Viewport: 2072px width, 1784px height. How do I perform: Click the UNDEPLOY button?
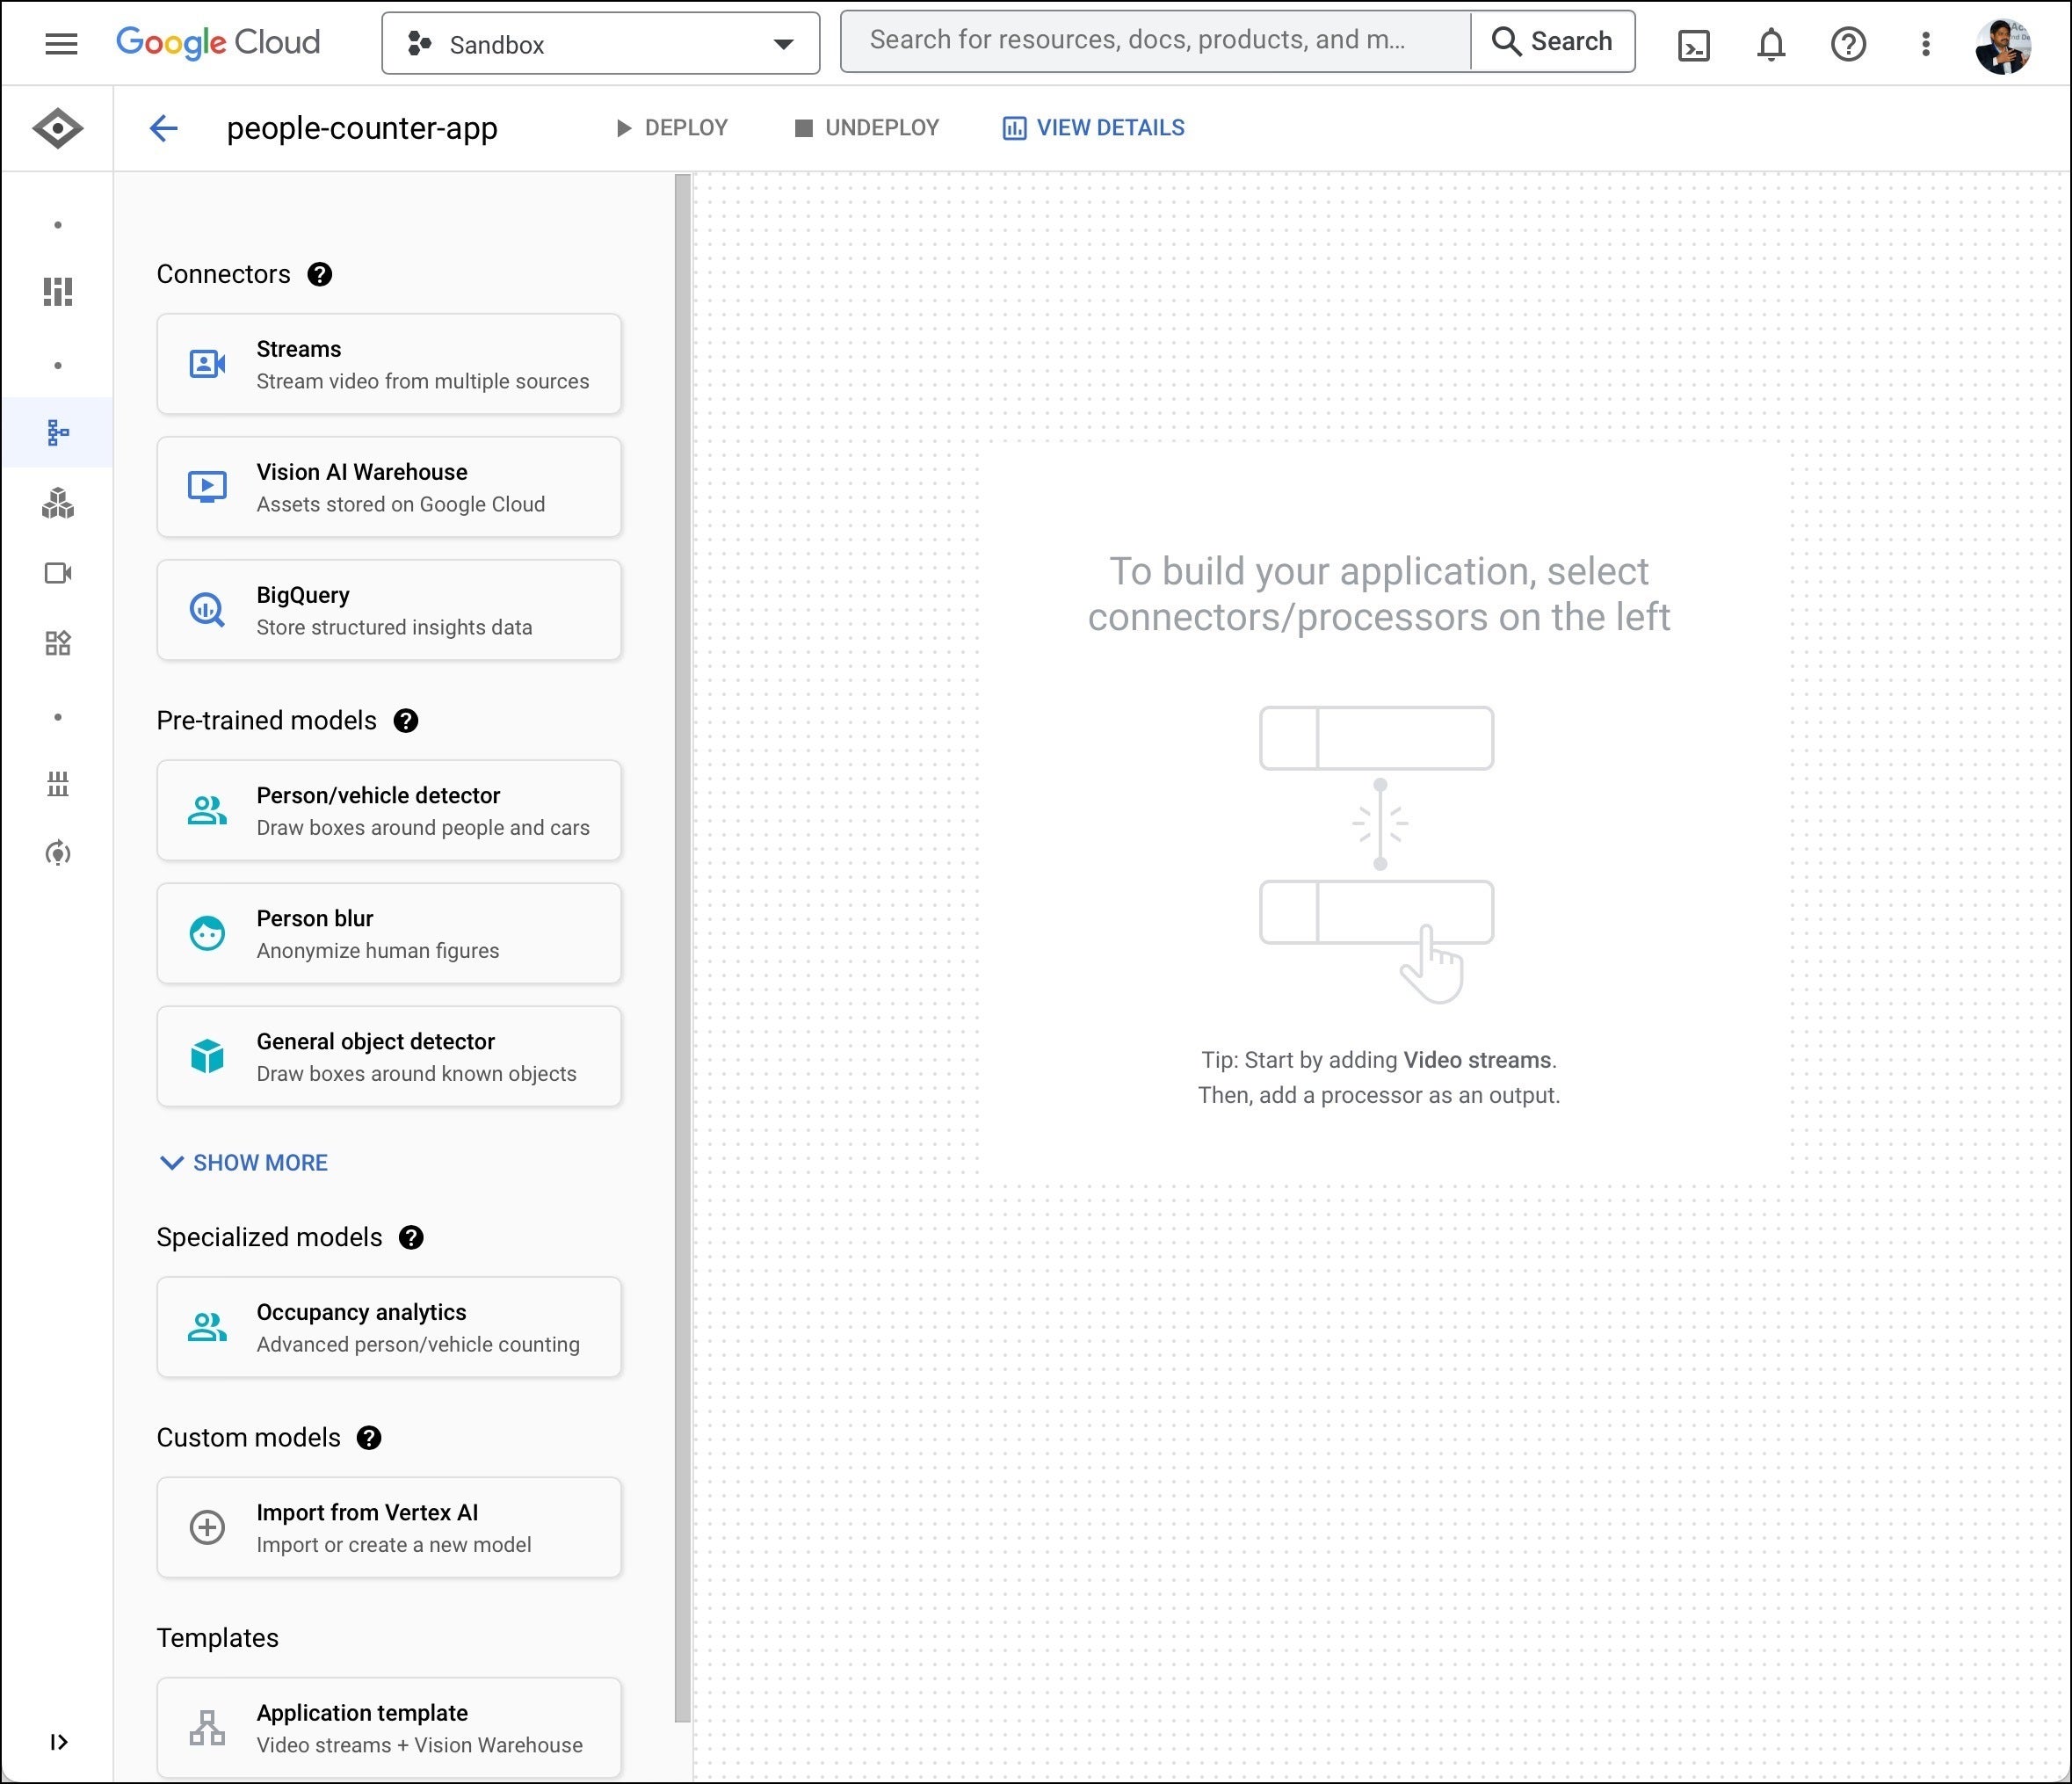866,128
